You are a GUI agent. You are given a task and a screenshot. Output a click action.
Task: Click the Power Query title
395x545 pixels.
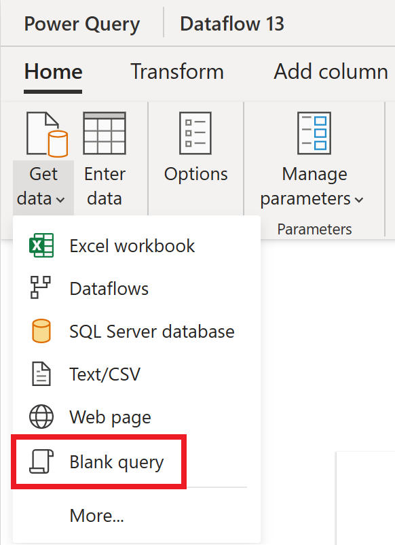pos(82,24)
